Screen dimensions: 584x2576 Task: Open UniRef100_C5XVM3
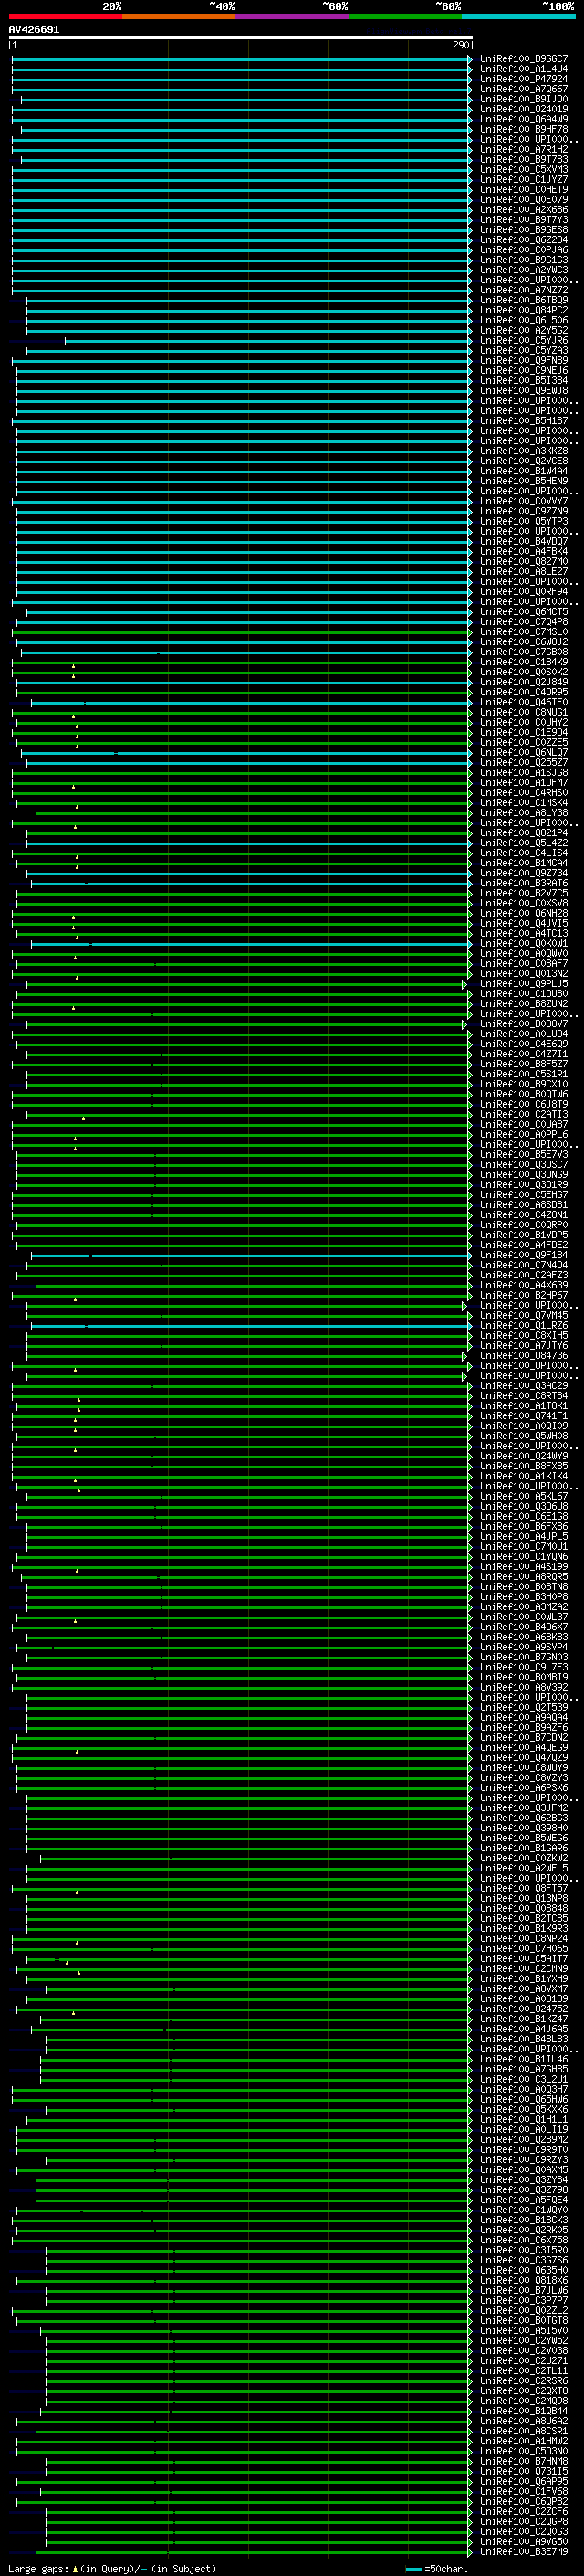pos(524,169)
